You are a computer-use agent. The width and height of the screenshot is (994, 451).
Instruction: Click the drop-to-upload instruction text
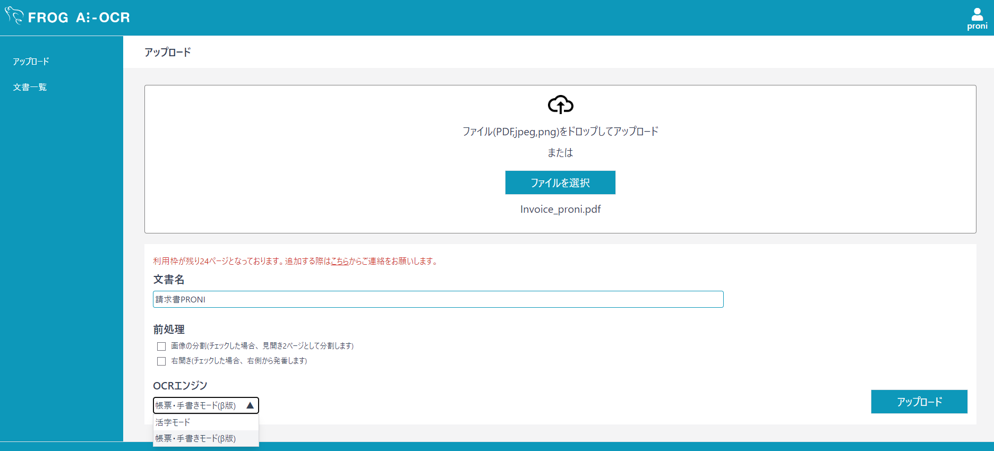click(560, 132)
